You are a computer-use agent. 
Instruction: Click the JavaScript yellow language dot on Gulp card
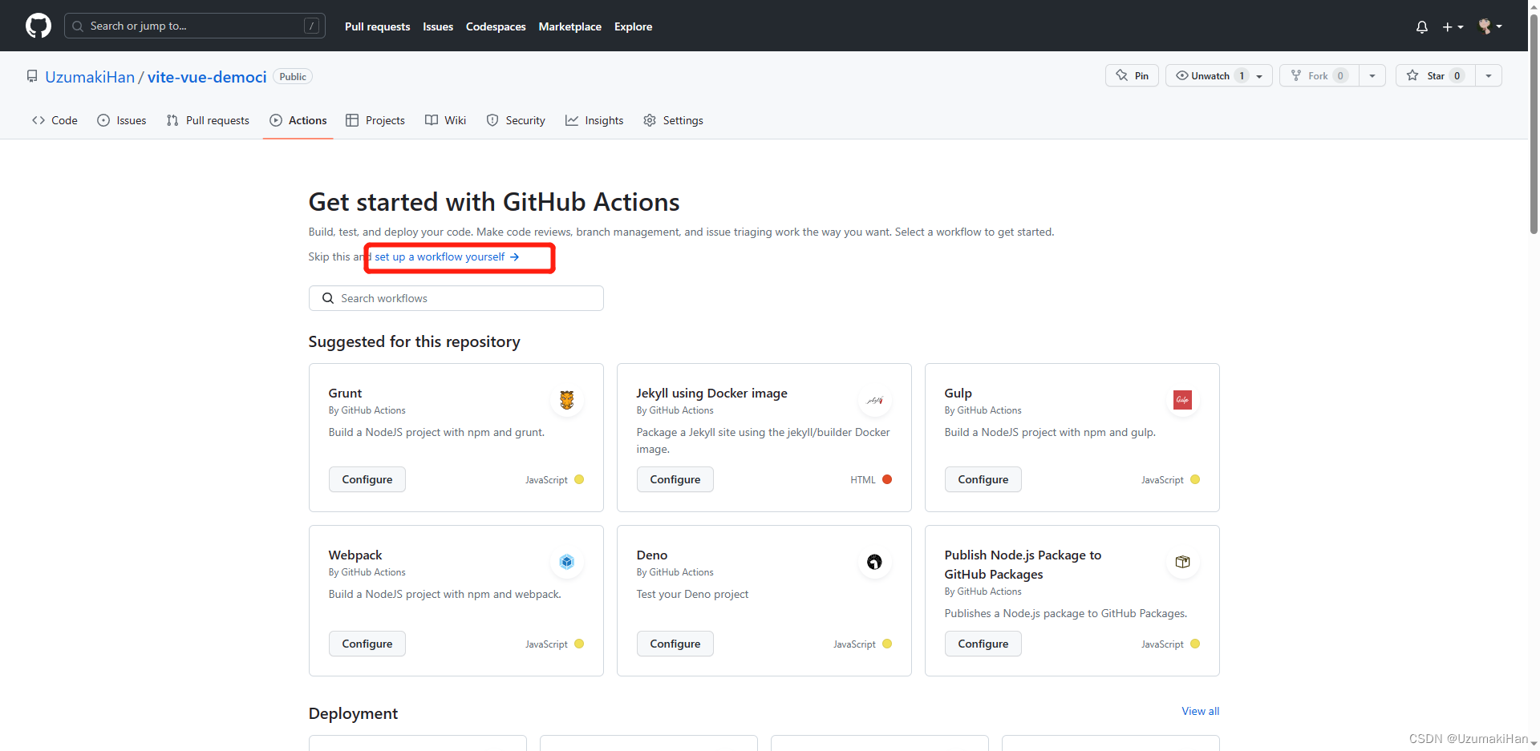[x=1194, y=478]
